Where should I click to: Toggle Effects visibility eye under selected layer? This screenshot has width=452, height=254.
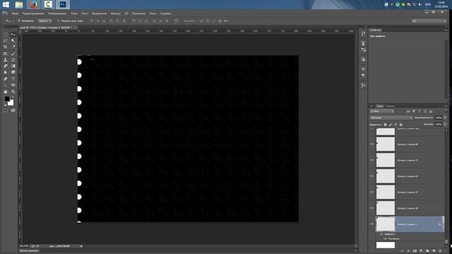tap(381, 234)
